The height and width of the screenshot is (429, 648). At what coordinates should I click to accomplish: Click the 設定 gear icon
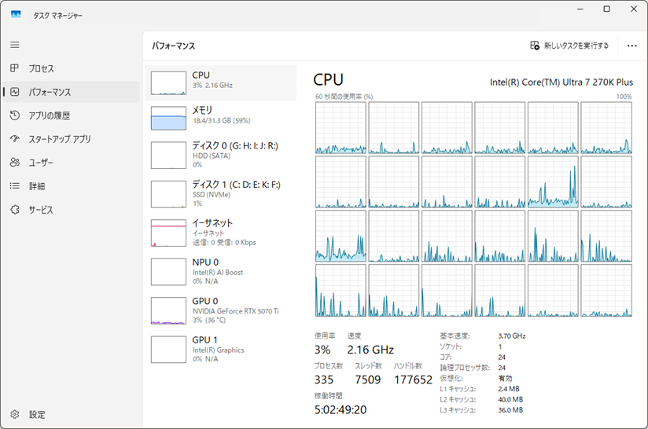15,414
